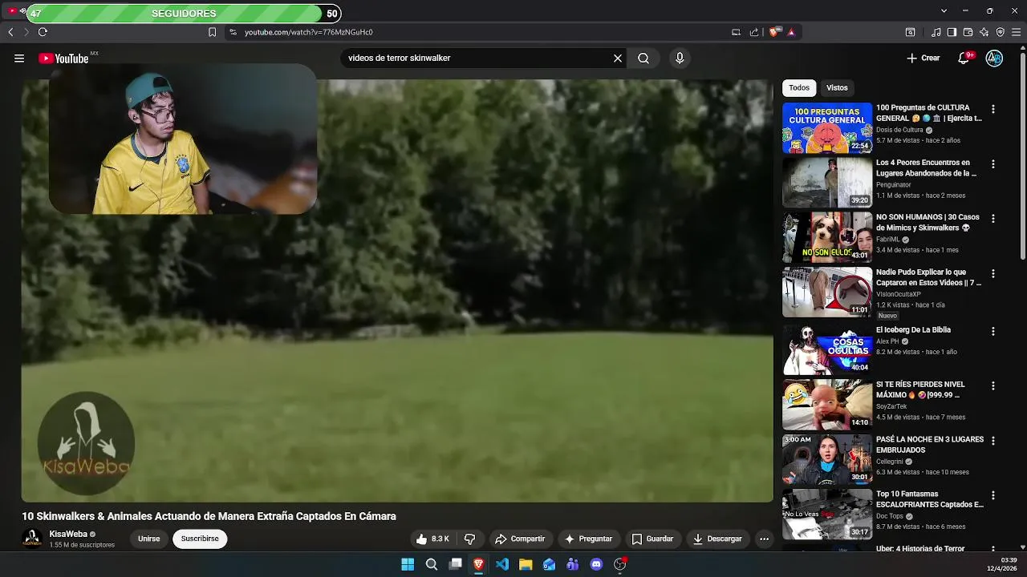Open options for Los 4 Peores Encuentros
1027x577 pixels.
tap(993, 163)
